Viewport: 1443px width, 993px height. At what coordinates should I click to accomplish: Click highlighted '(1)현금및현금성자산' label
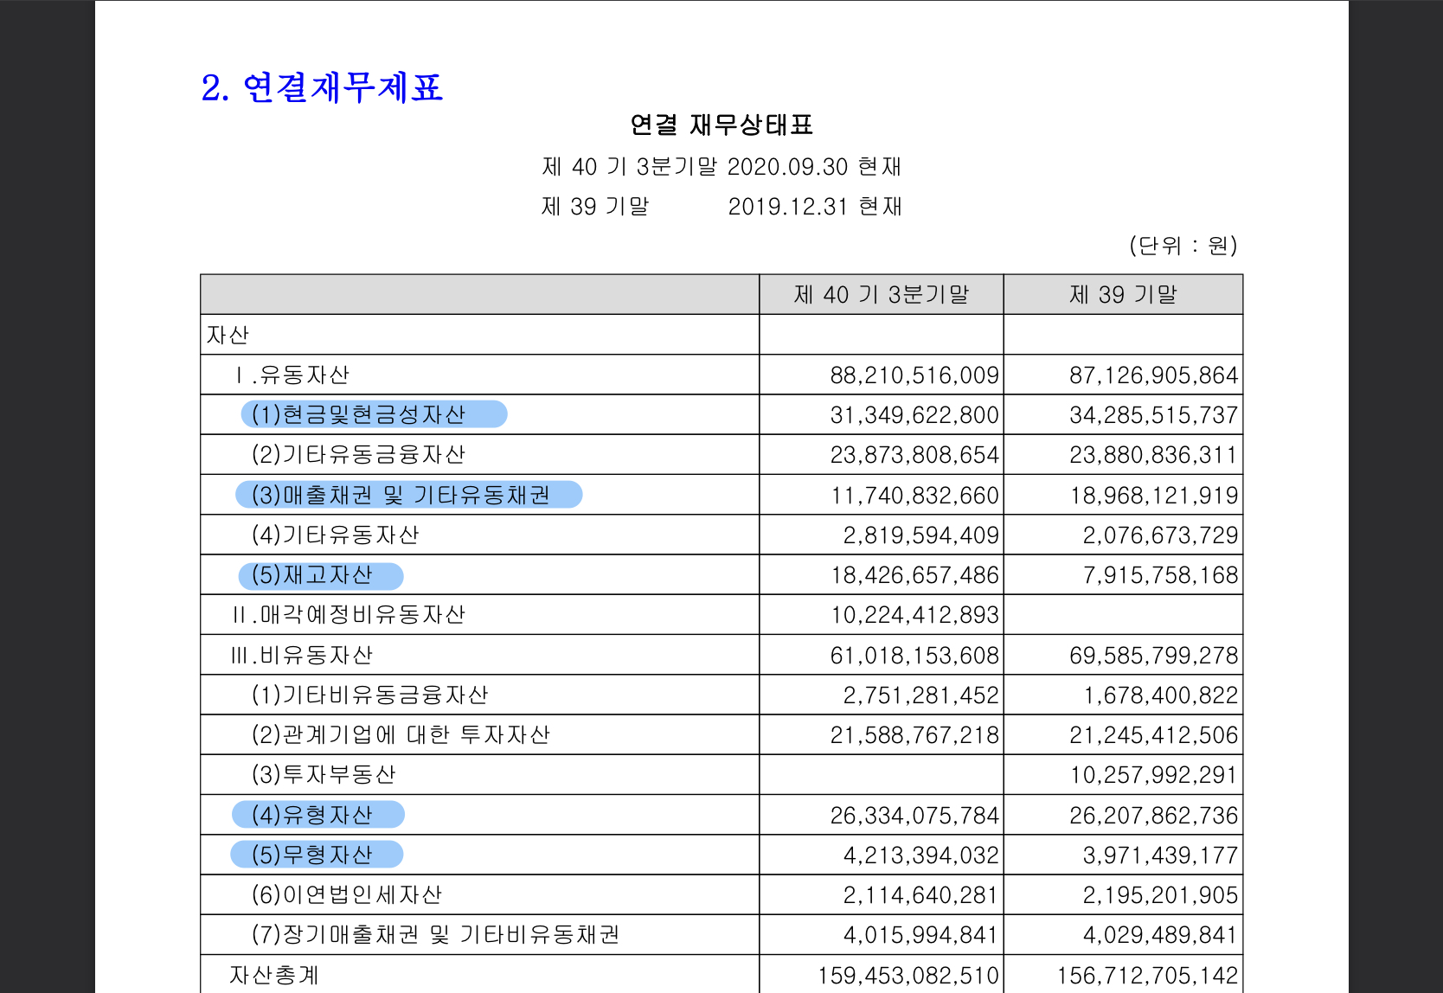(x=358, y=414)
